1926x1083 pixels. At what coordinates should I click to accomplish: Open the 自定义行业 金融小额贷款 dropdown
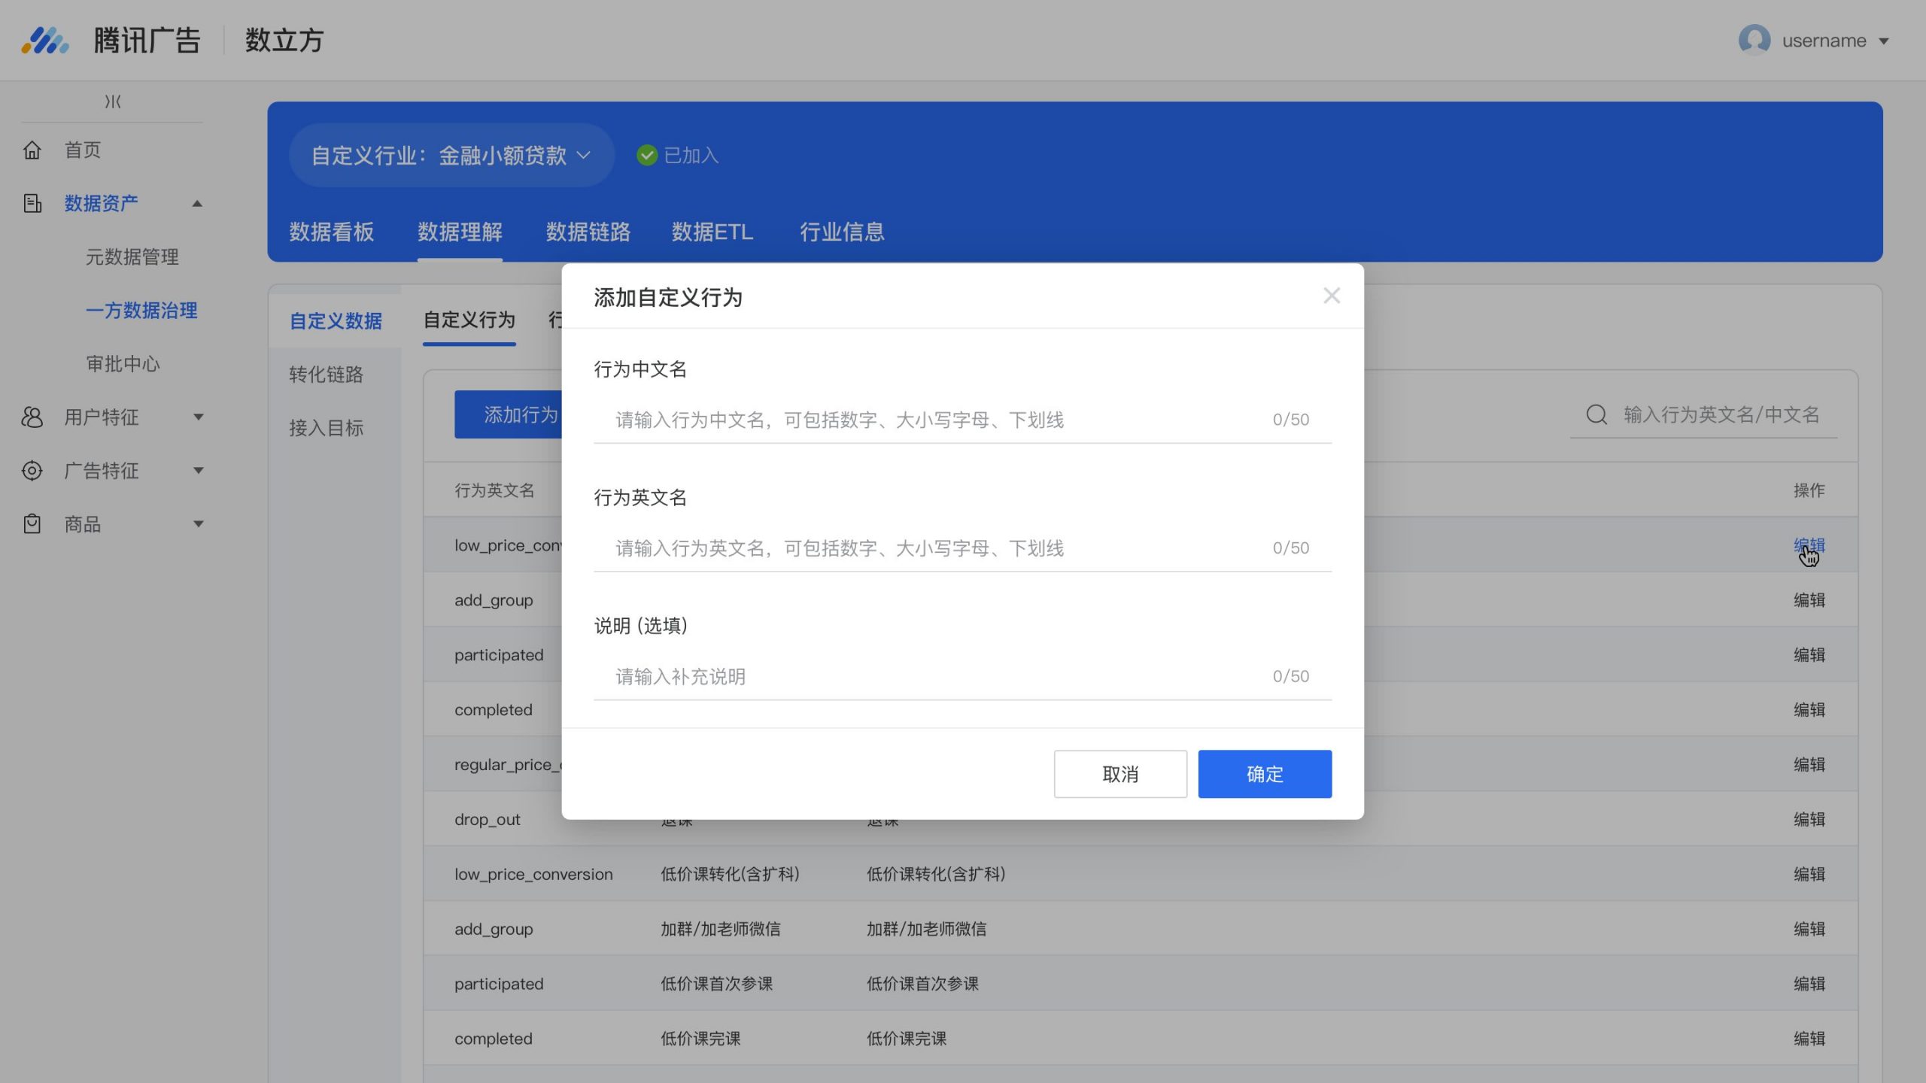451,156
